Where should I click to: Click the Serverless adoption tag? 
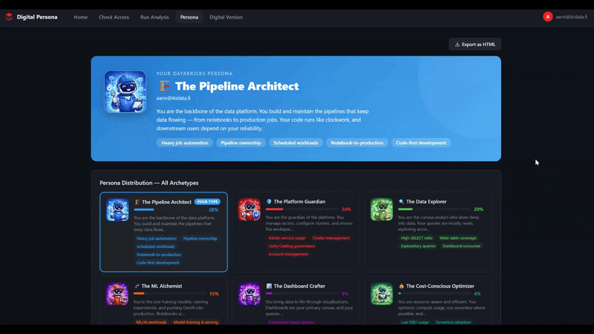point(453,322)
